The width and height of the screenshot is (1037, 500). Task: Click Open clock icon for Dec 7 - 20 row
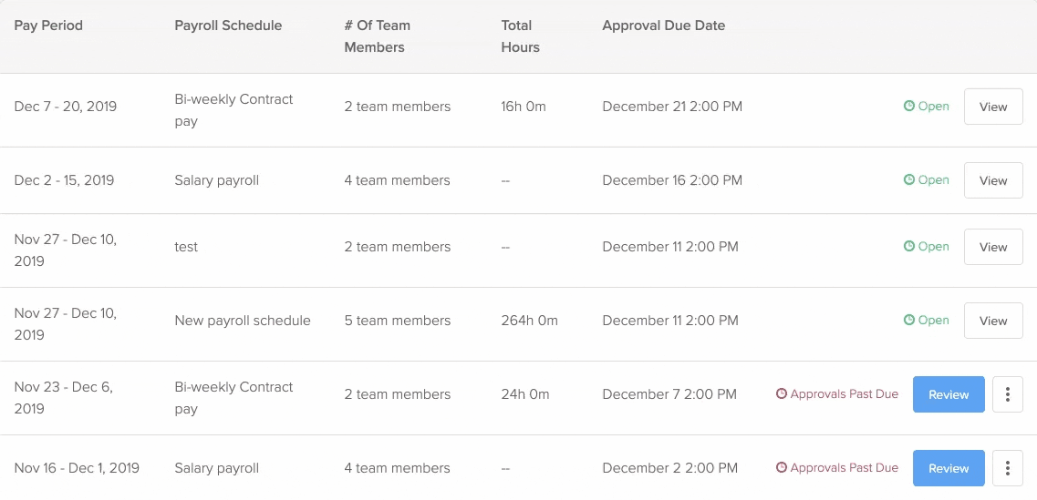pos(909,106)
